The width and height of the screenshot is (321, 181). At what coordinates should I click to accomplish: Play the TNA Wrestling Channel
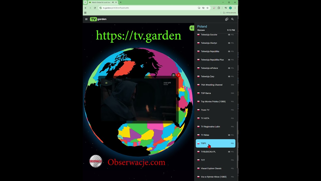pos(216,85)
